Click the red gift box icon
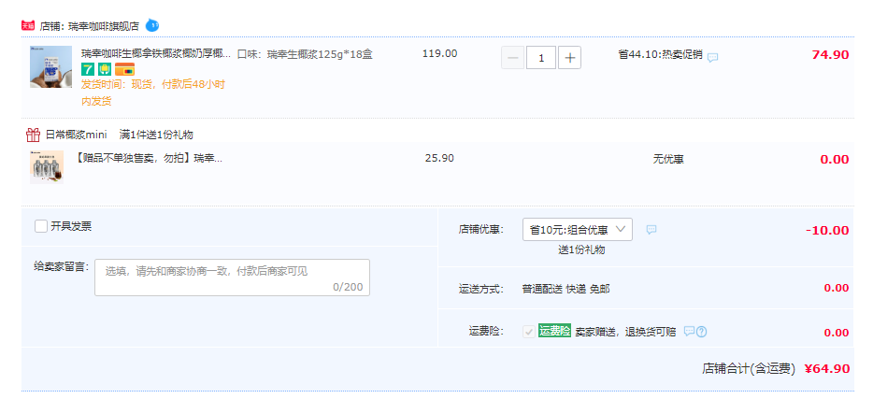Viewport: 873px width, 399px height. click(34, 135)
